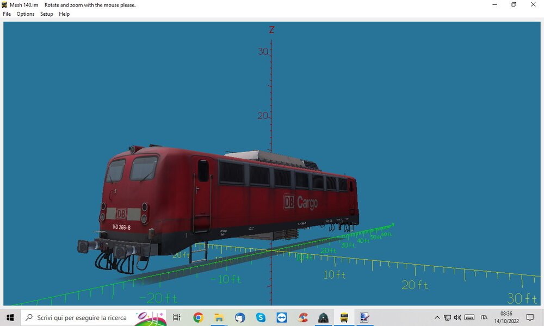Screen dimensions: 544x326
Task: Change the ITA input language
Action: (x=484, y=317)
